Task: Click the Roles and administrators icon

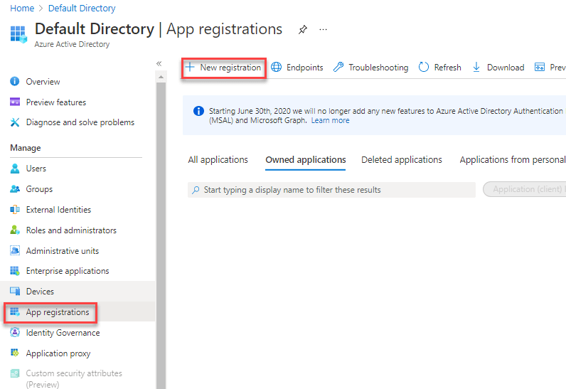Action: click(x=15, y=230)
